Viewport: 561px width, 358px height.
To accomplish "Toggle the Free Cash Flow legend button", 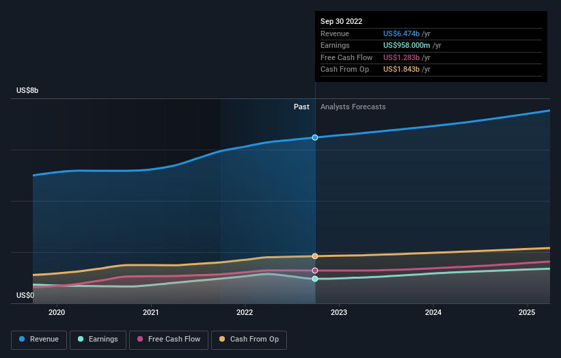I will [x=169, y=340].
